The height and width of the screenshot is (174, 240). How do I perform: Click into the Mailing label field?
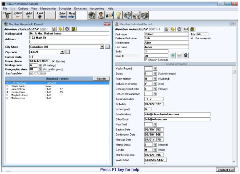[x=69, y=34]
